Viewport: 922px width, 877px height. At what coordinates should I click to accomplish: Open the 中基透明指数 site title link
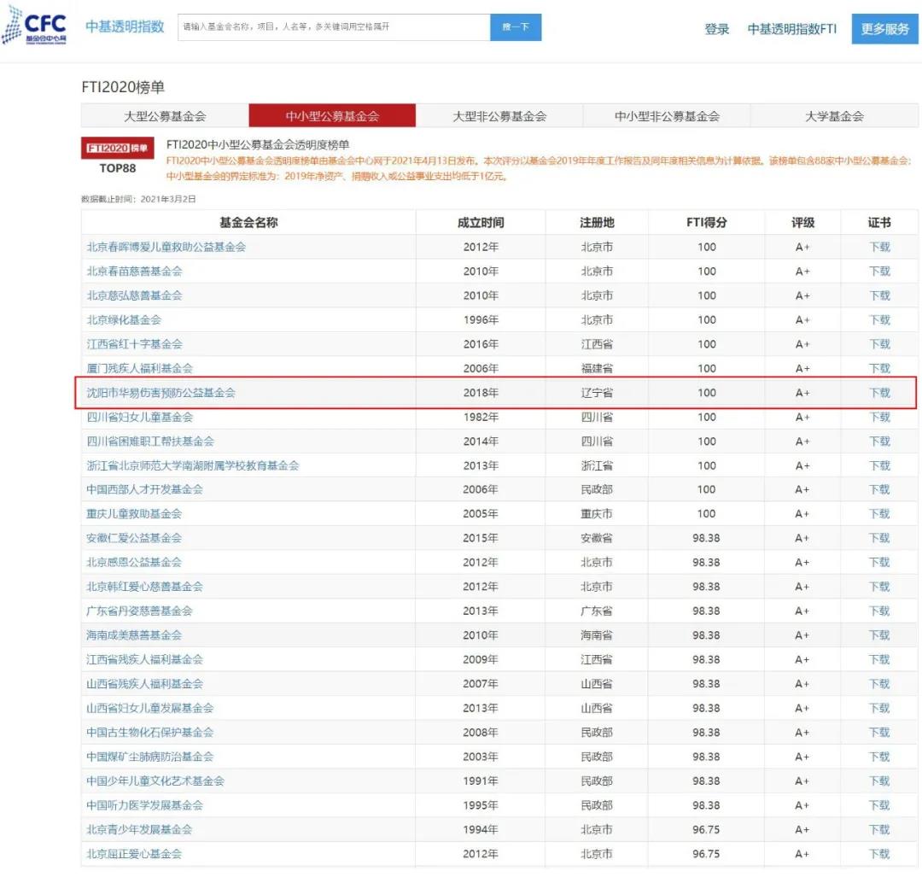pyautogui.click(x=125, y=26)
